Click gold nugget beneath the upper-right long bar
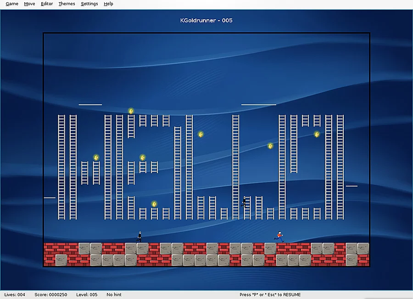 tap(270, 146)
